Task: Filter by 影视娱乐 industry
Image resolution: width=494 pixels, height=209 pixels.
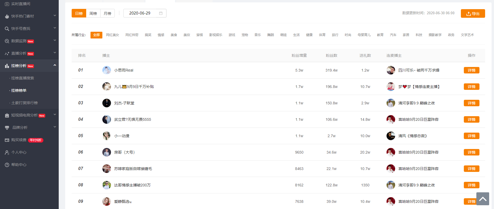Action: pyautogui.click(x=216, y=35)
